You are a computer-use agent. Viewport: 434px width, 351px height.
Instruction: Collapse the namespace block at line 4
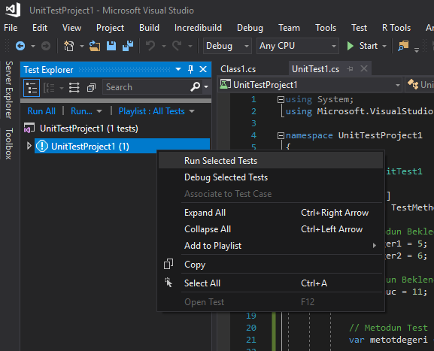coord(281,135)
